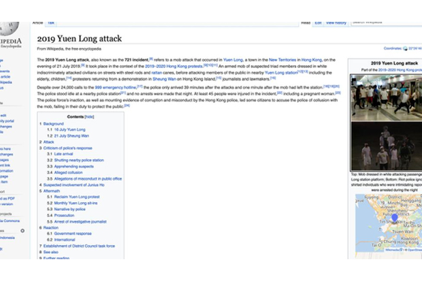422x281 pixels.
Task: Jump to 6.1 Government response
Action: tap(73, 233)
